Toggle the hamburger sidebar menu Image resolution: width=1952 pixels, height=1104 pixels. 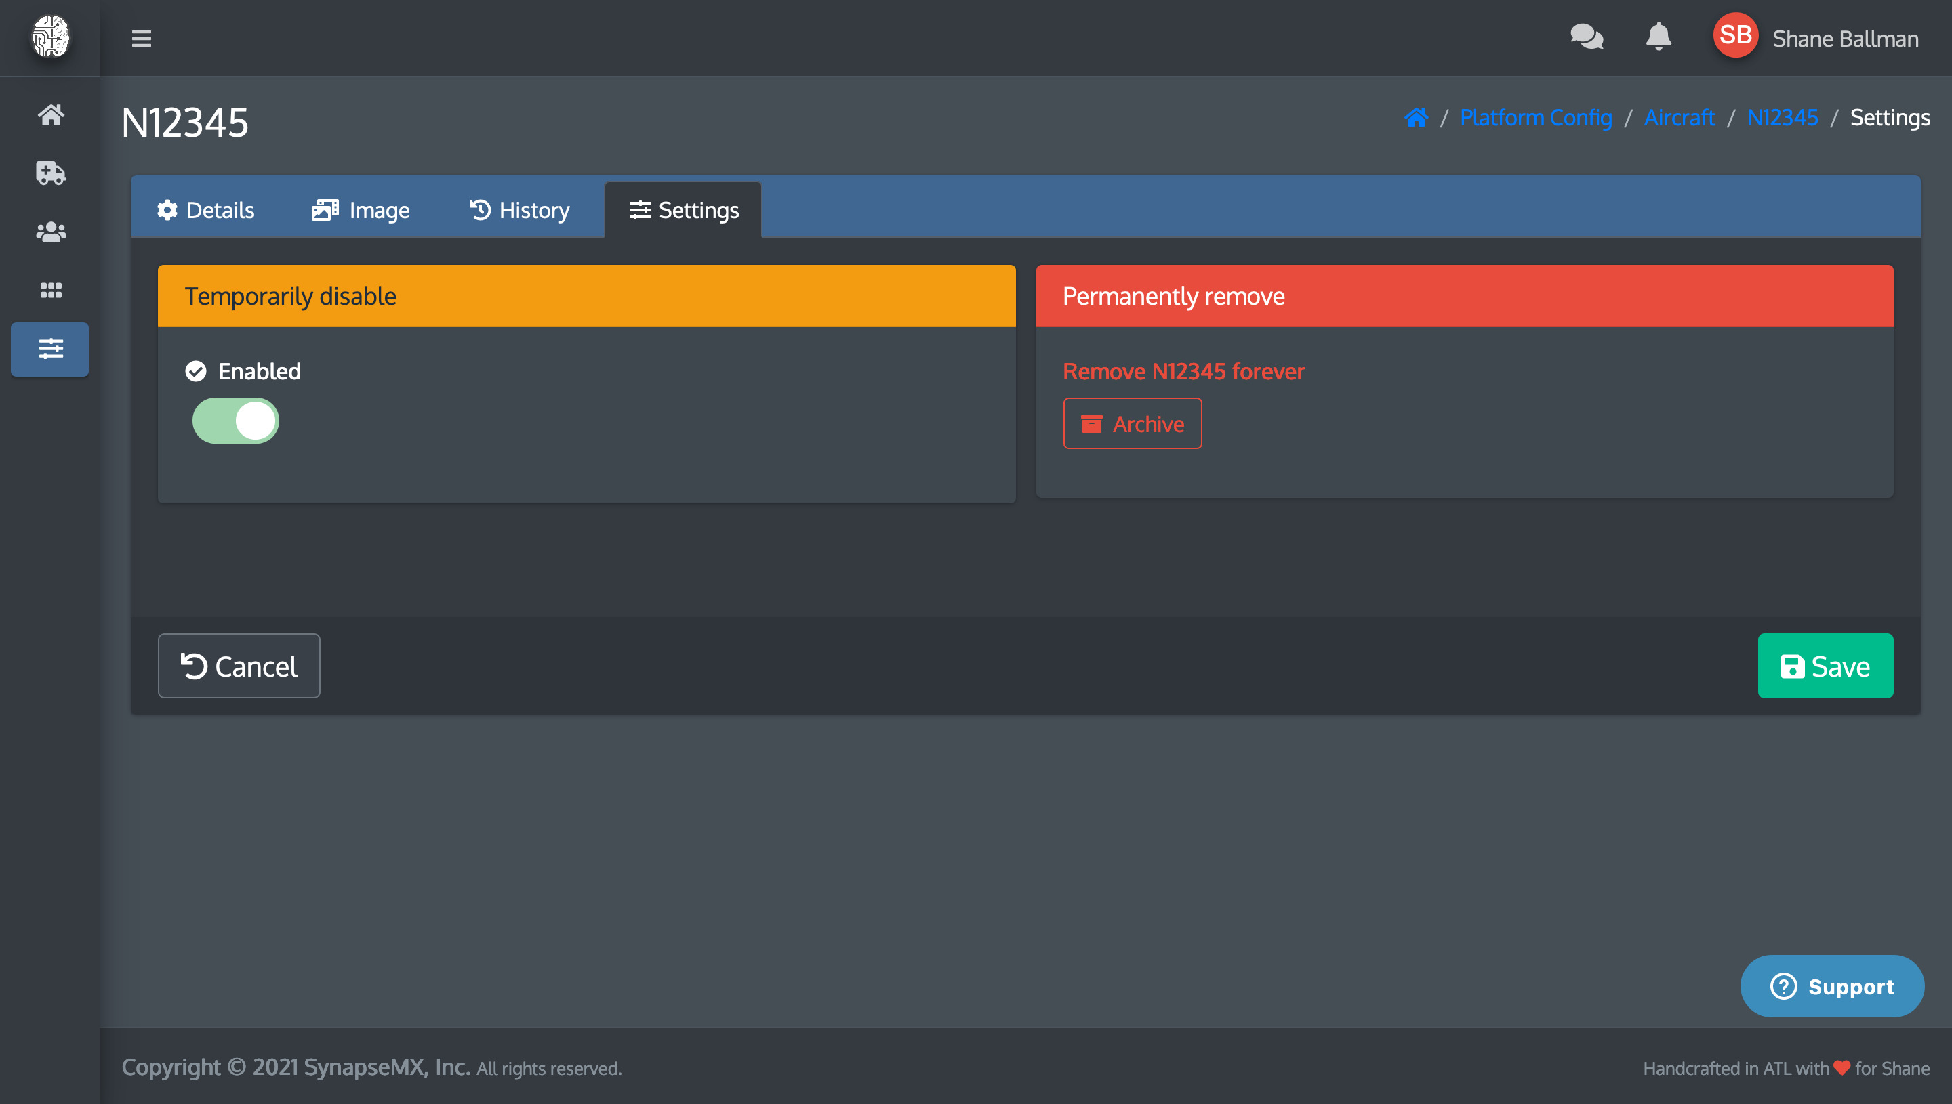141,38
